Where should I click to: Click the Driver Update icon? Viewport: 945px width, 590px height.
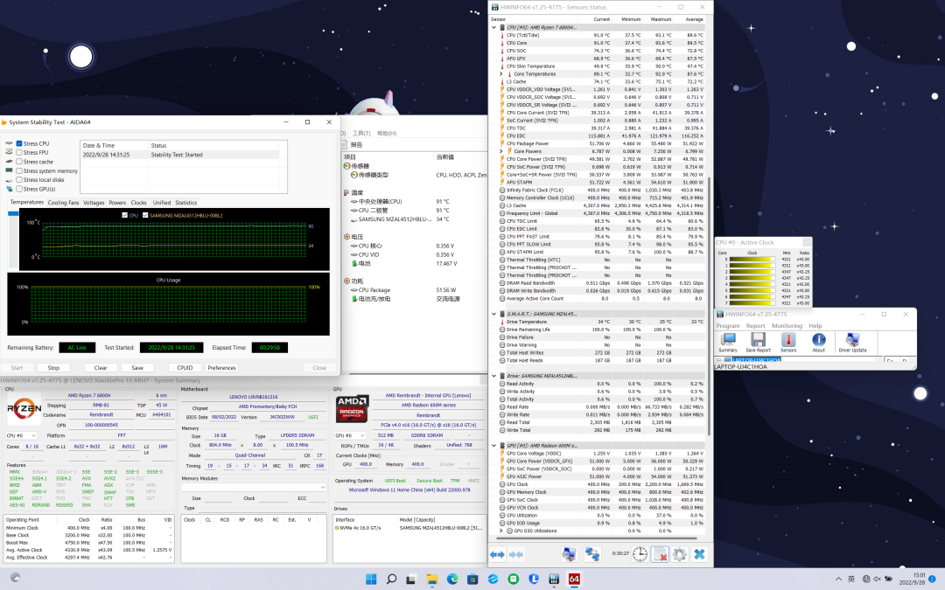click(852, 341)
